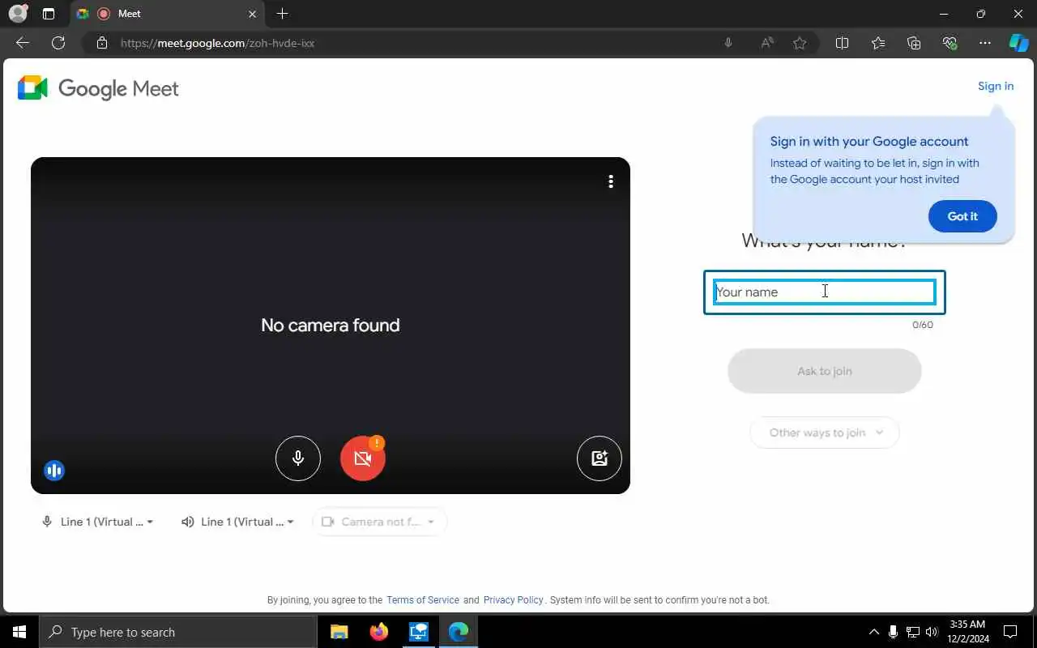1037x648 pixels.
Task: Open Read aloud in the address bar
Action: click(767, 43)
